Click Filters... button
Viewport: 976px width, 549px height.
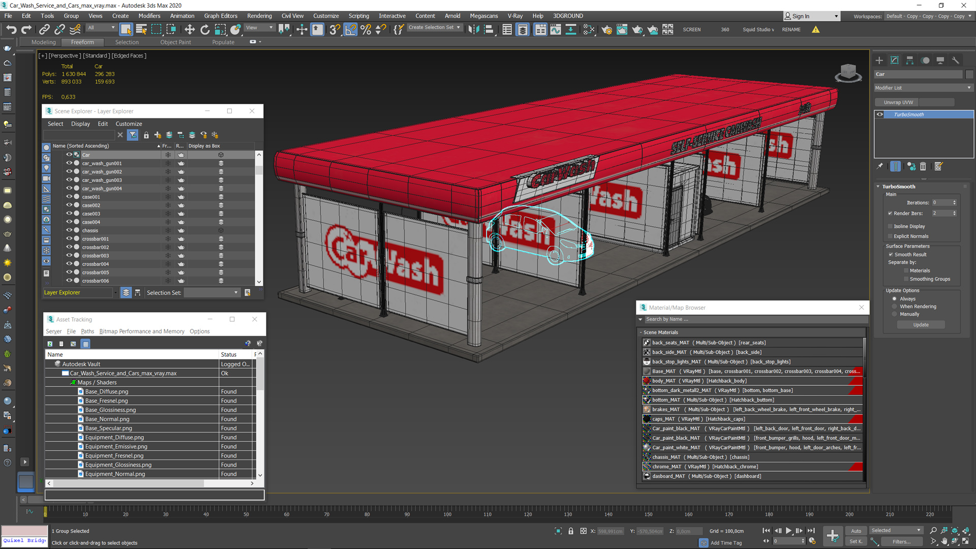click(x=901, y=542)
